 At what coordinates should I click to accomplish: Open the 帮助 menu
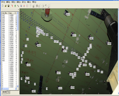pyautogui.click(x=34, y=2)
